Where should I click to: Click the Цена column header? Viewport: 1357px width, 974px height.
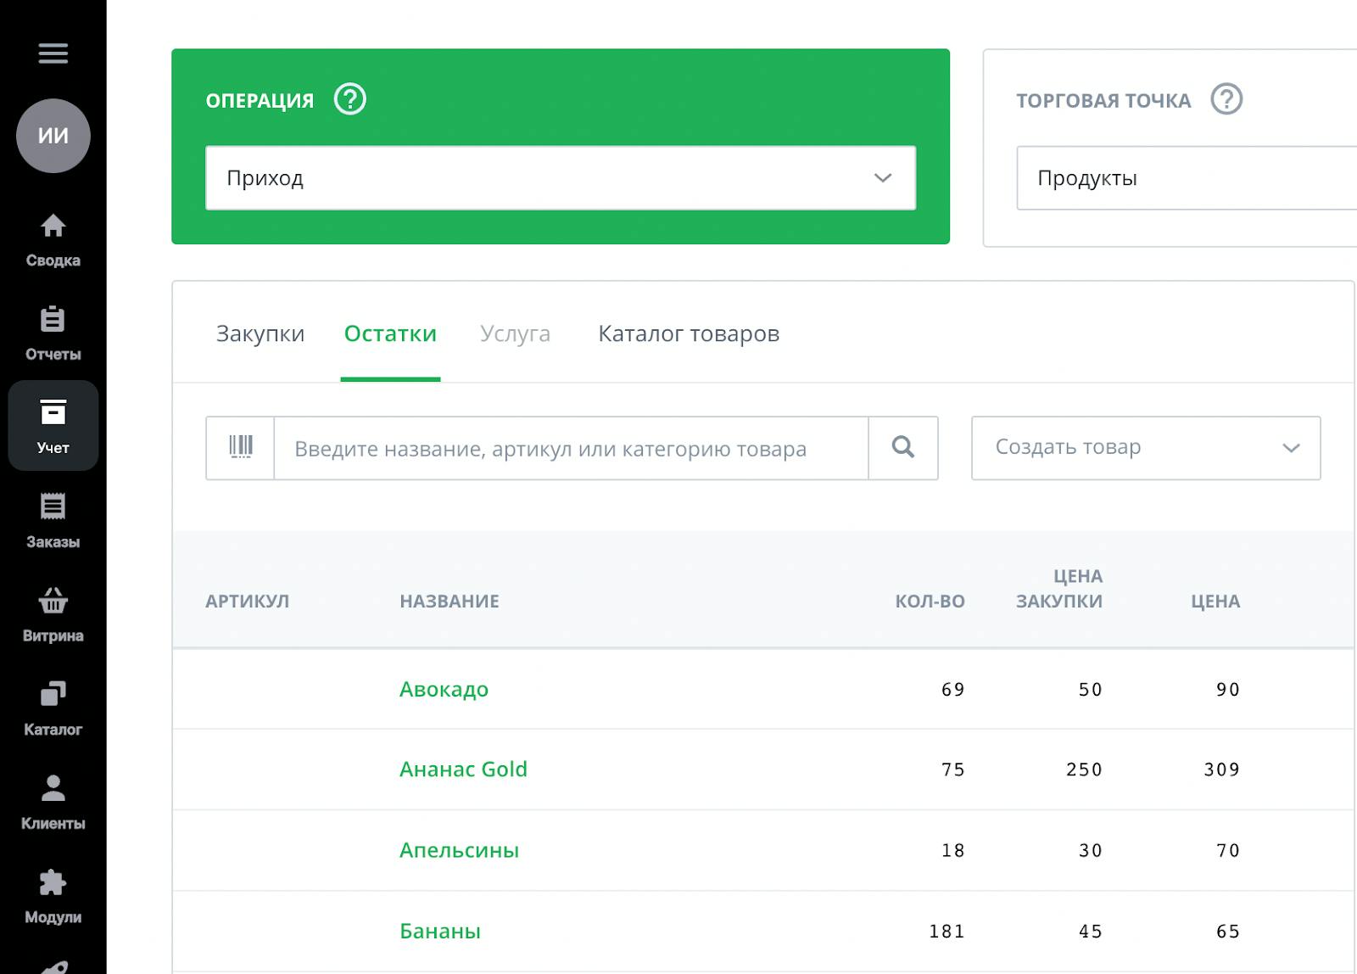coord(1215,601)
